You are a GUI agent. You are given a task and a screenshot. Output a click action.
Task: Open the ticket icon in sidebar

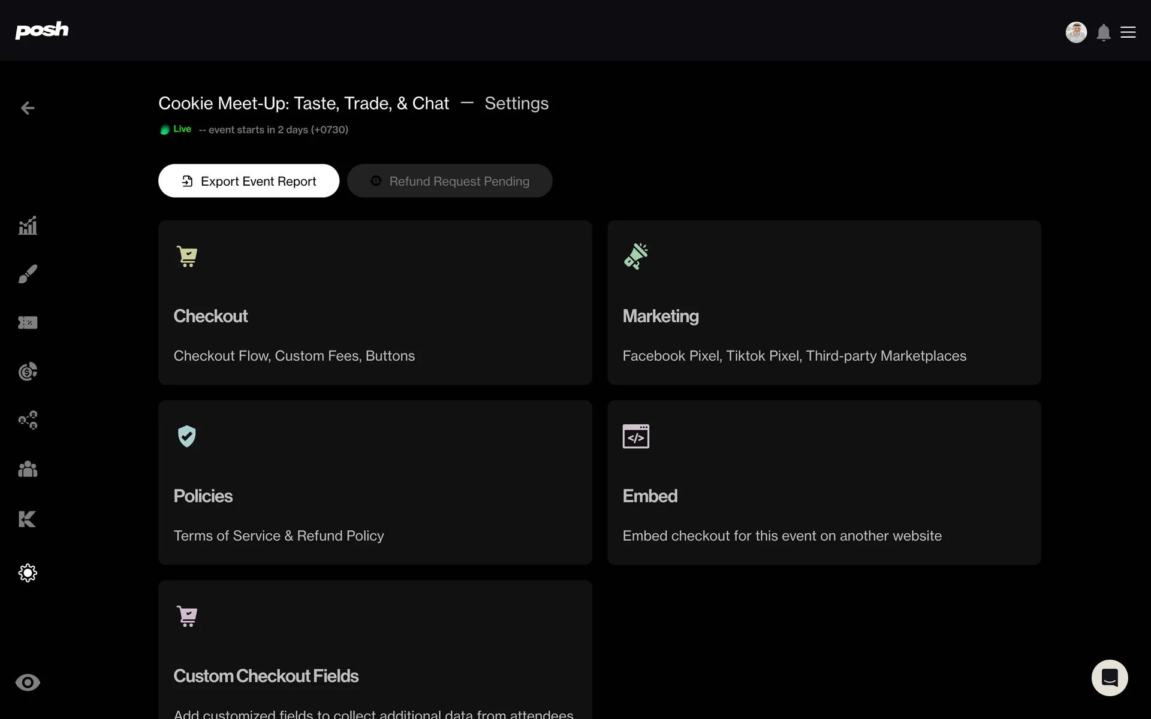click(x=28, y=323)
